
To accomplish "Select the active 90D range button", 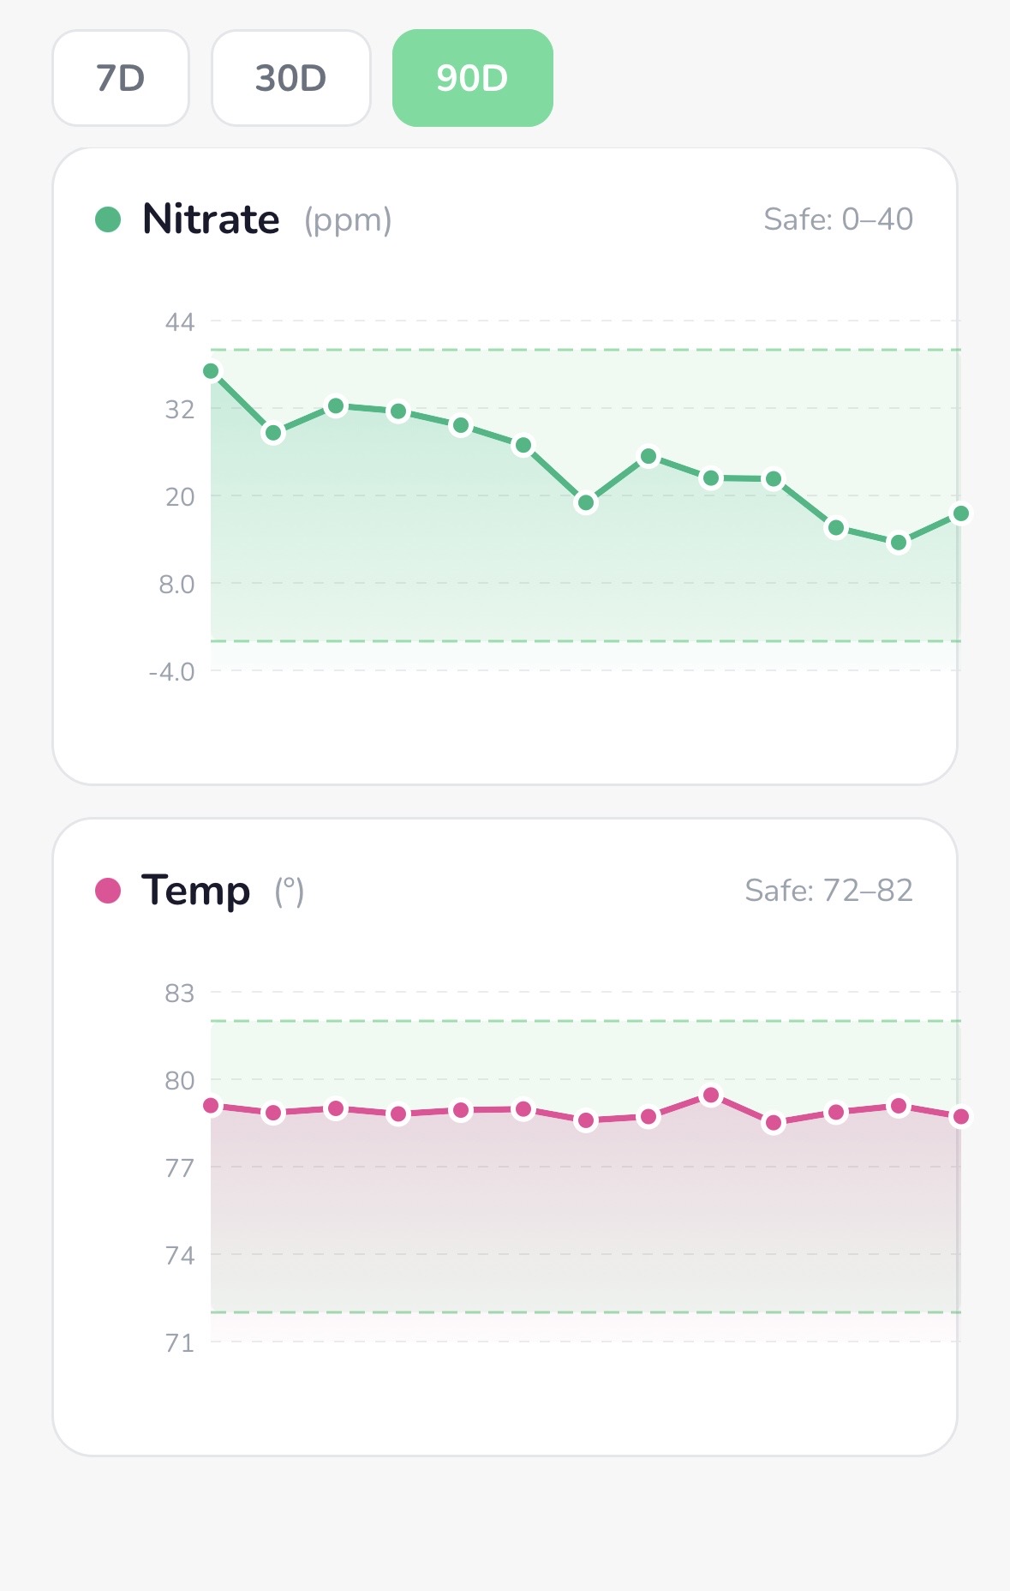I will (x=472, y=78).
